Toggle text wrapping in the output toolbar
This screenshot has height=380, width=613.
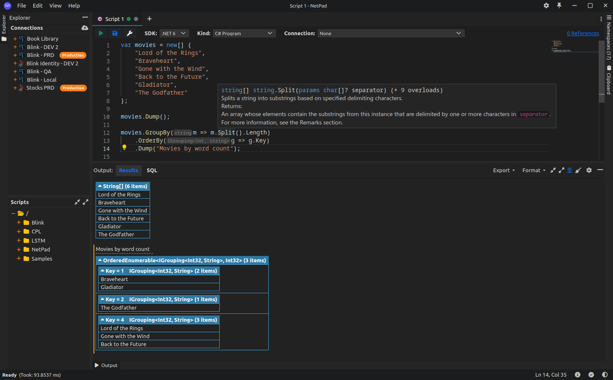click(569, 170)
